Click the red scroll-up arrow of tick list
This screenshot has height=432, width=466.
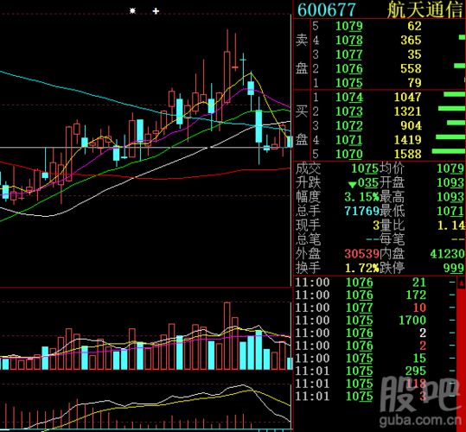pos(461,283)
